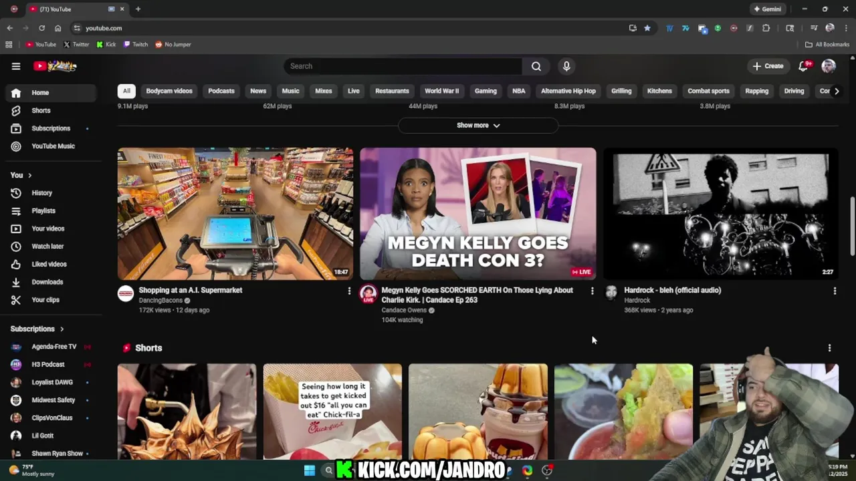
Task: Expand Show more in the shelf
Action: (x=478, y=126)
